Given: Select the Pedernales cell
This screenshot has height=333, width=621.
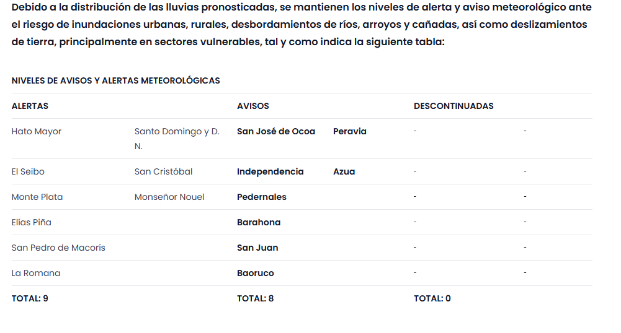Looking at the screenshot, I should tap(262, 197).
